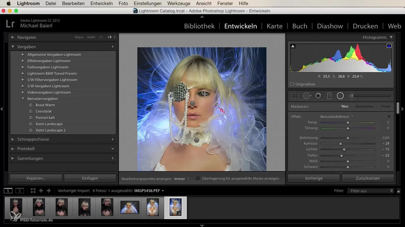Set navigator zoom to Einpas.
Screen dimensions: 405x227
tap(79, 37)
